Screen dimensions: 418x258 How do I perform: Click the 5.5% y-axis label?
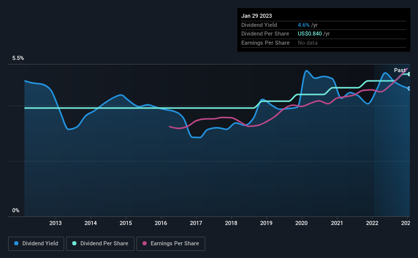pos(18,58)
